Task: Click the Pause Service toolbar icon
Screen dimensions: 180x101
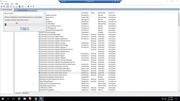Action: pos(31,6)
